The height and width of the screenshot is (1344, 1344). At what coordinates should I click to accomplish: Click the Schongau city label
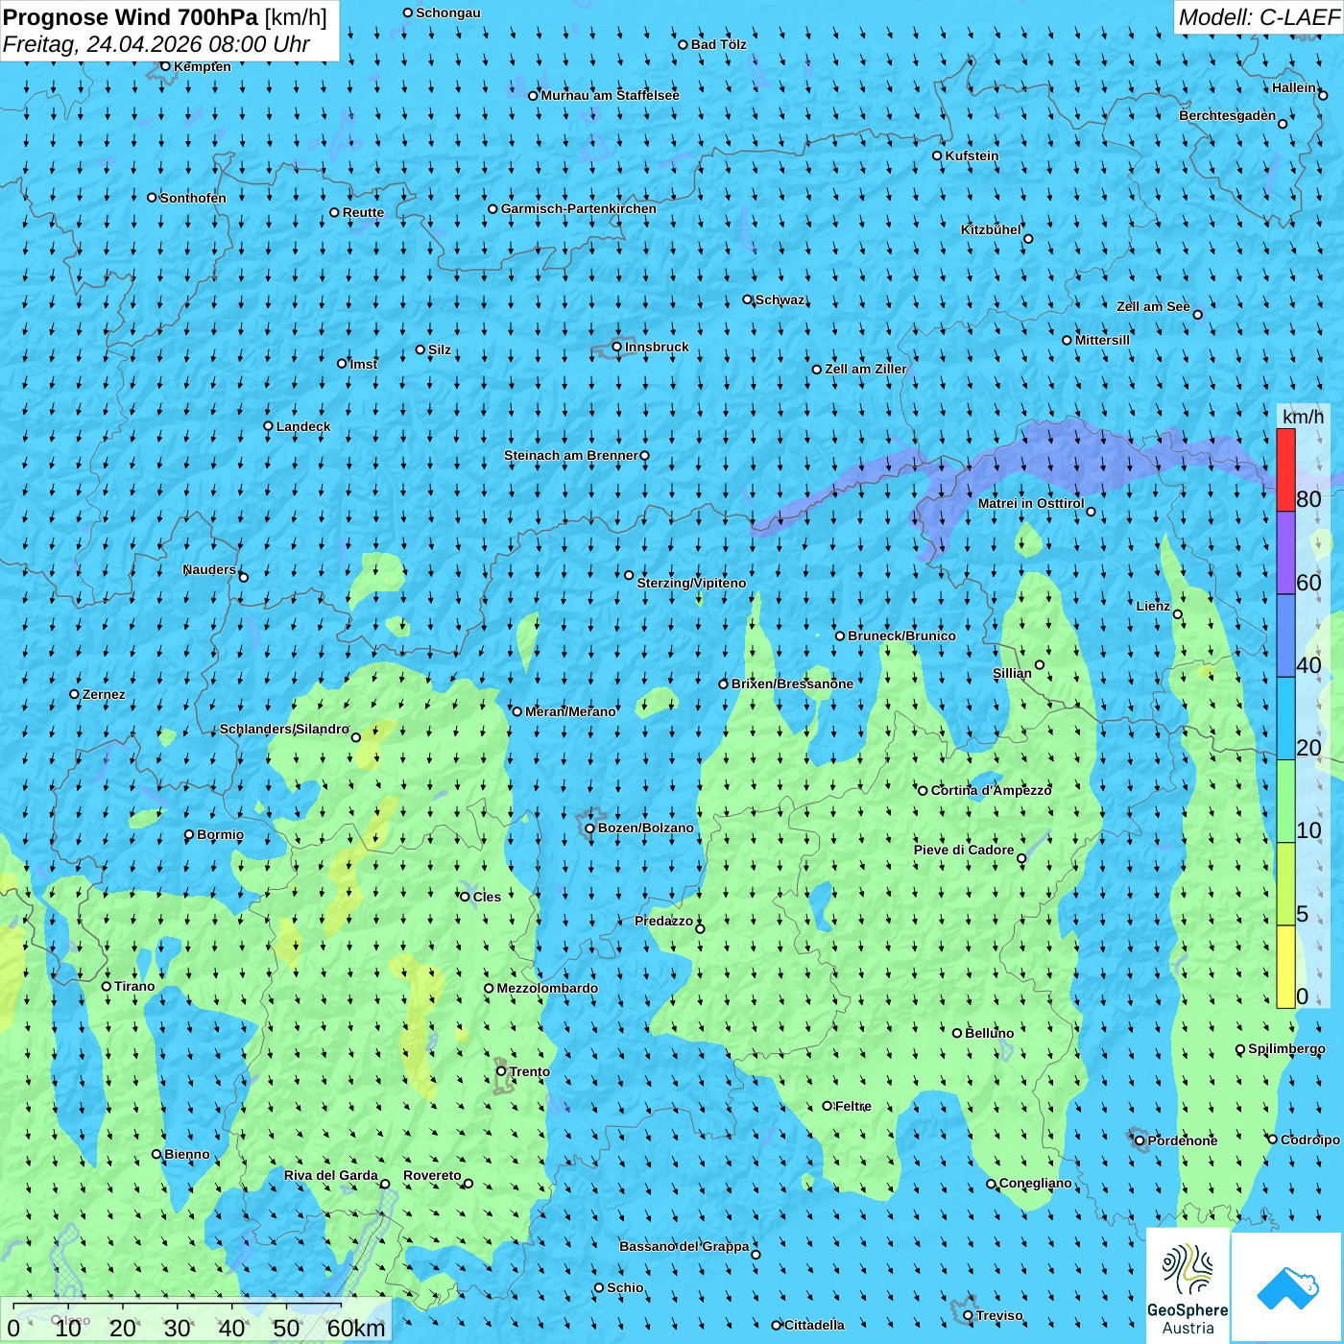tap(448, 12)
